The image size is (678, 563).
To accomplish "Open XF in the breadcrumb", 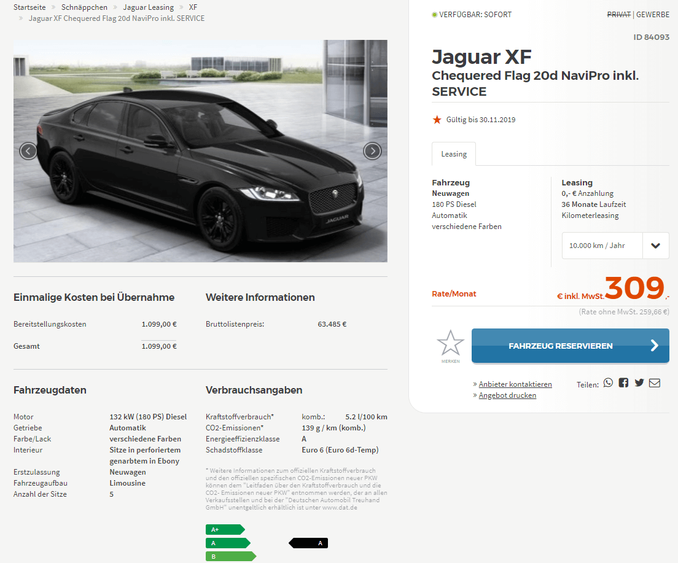I will point(193,7).
